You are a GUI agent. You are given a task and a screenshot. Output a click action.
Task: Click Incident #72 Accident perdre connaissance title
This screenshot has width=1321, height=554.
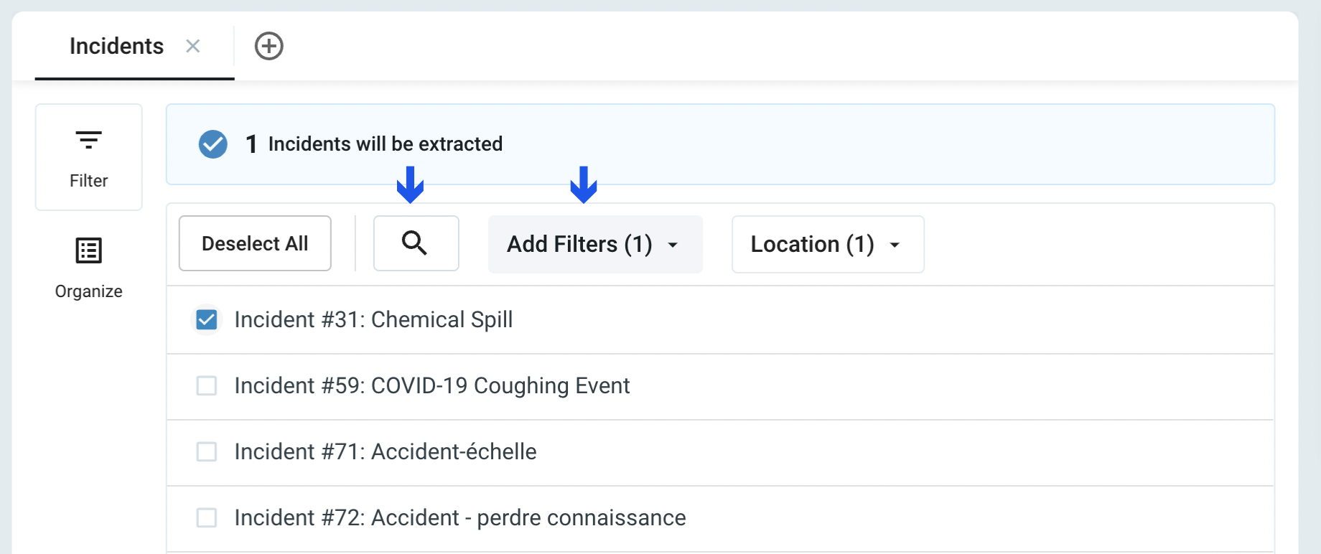(459, 518)
